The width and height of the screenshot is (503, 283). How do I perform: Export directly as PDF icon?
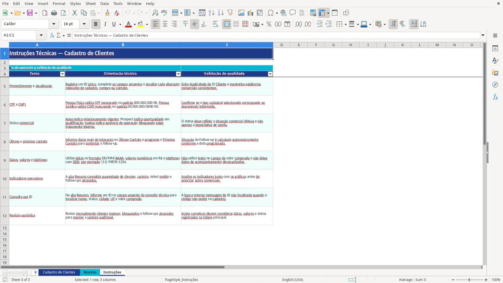pyautogui.click(x=45, y=13)
